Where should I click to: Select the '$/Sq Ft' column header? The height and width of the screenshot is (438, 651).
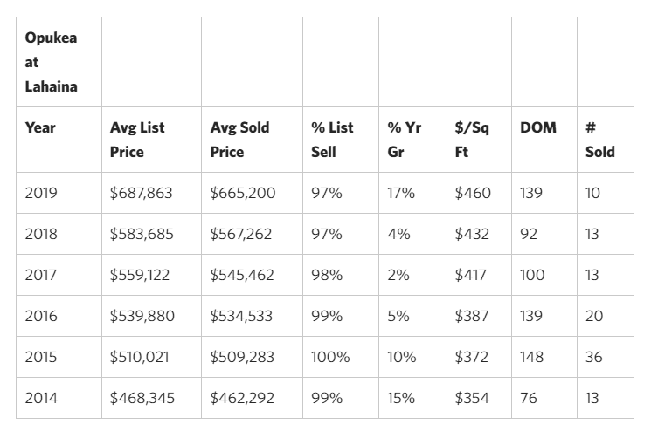472,140
